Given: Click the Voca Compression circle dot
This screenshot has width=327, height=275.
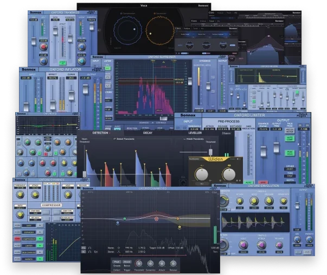Looking at the screenshot, I should click(x=134, y=29).
